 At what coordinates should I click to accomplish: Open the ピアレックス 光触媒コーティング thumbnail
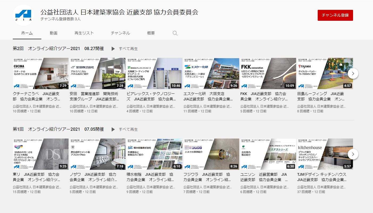154,73
